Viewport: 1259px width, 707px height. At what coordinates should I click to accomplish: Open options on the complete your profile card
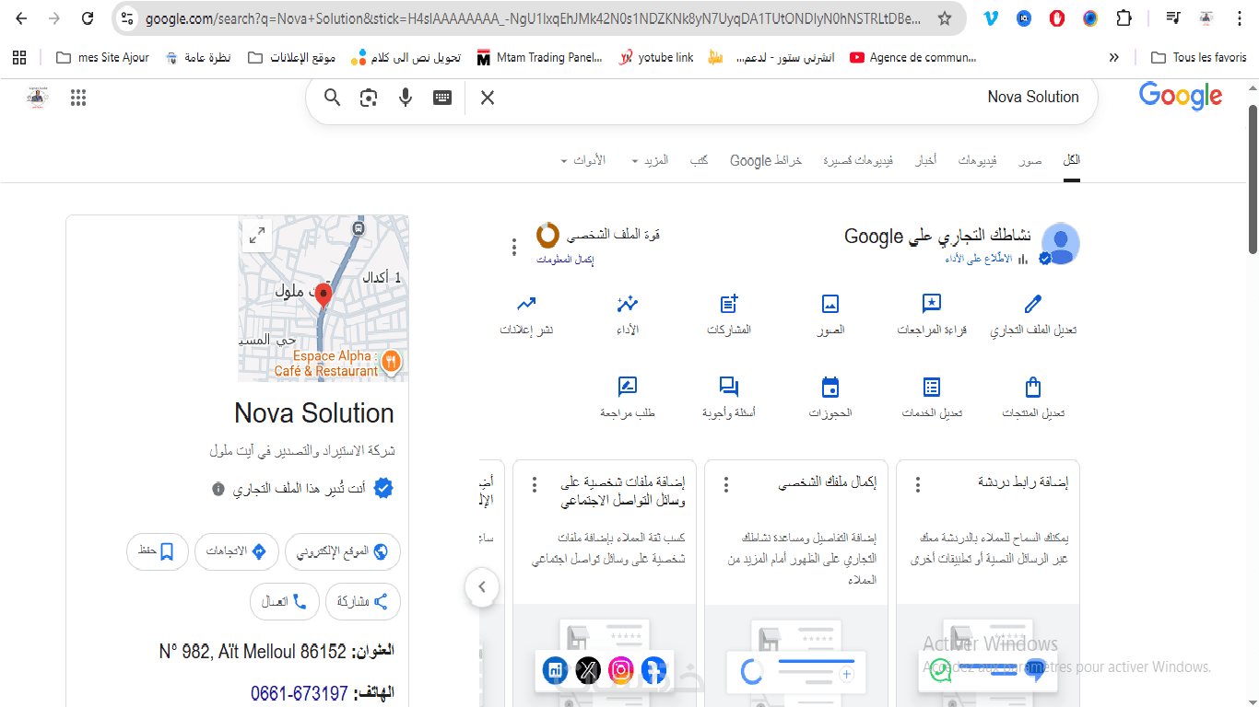pos(726,485)
